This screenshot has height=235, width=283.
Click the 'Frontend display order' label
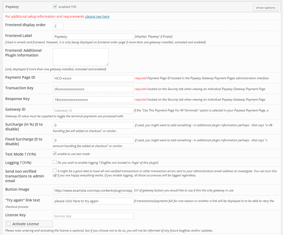(25, 25)
